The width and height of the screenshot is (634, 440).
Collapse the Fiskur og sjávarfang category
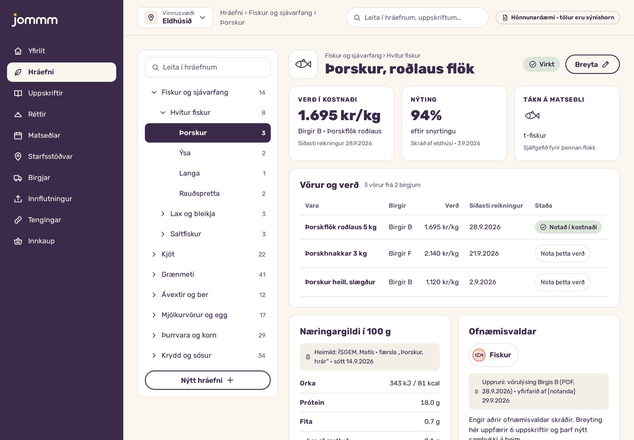coord(154,92)
